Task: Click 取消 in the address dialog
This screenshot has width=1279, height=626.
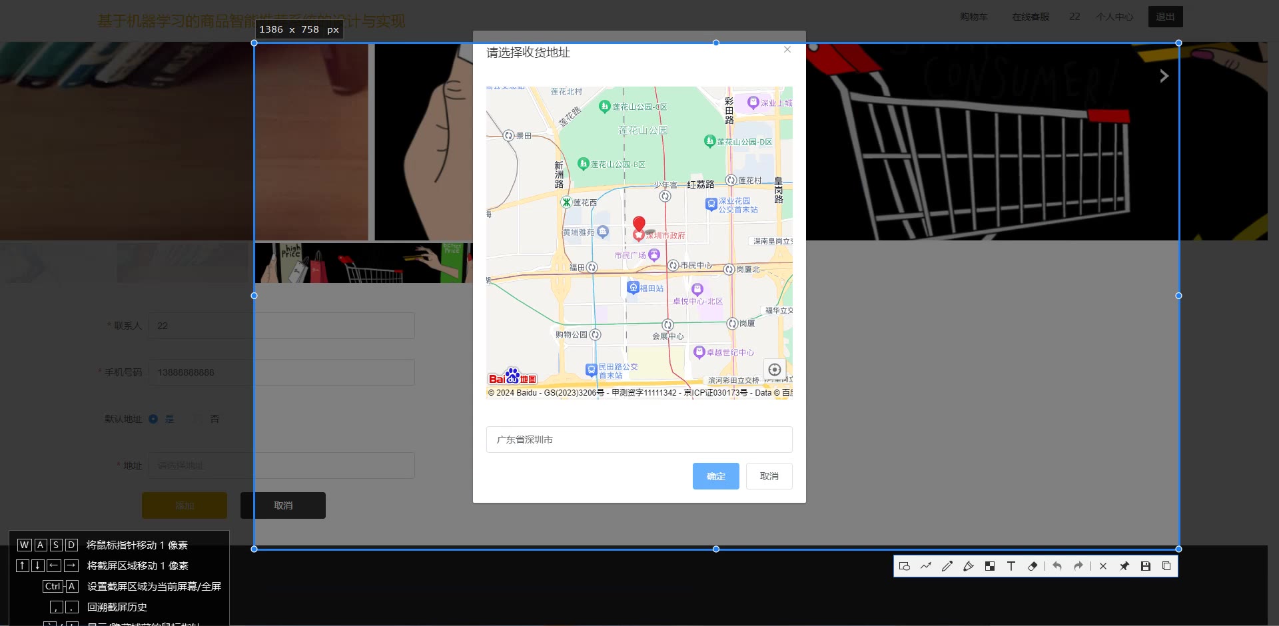Action: 769,476
